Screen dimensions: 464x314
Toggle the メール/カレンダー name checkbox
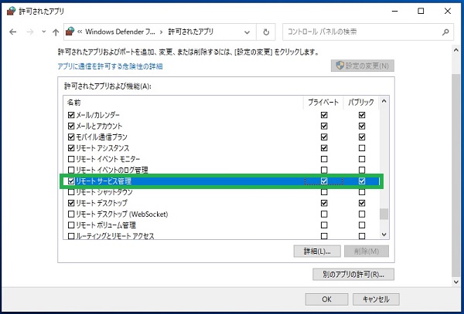point(71,115)
